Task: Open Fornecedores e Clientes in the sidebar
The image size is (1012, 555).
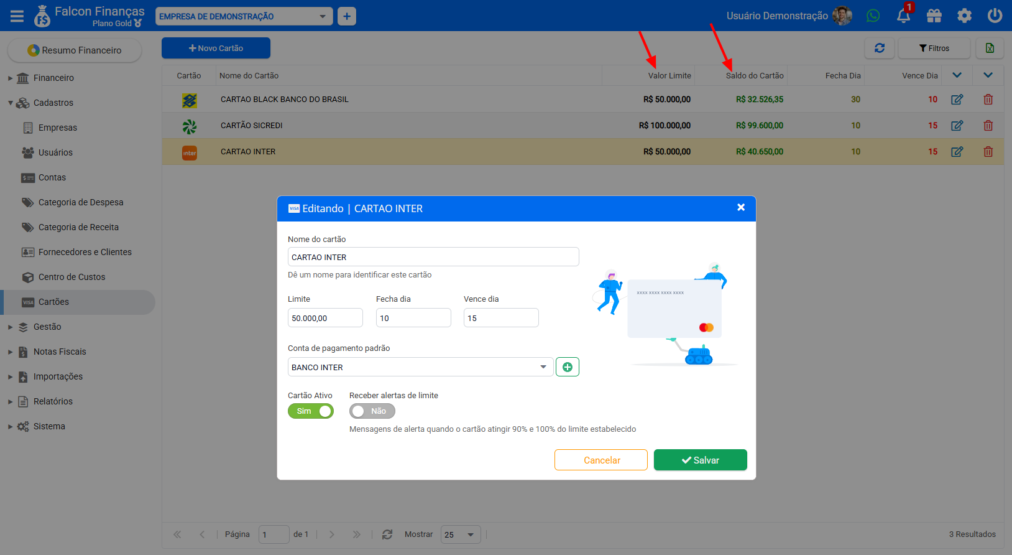Action: (85, 252)
